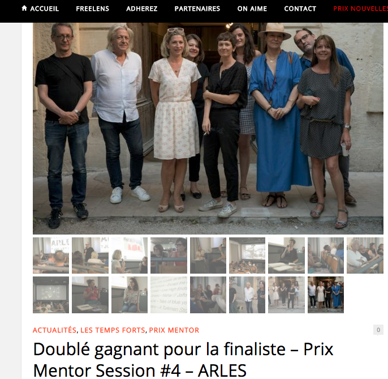Open thumbnail showing white page of text
The image size is (388, 379).
pos(169,295)
